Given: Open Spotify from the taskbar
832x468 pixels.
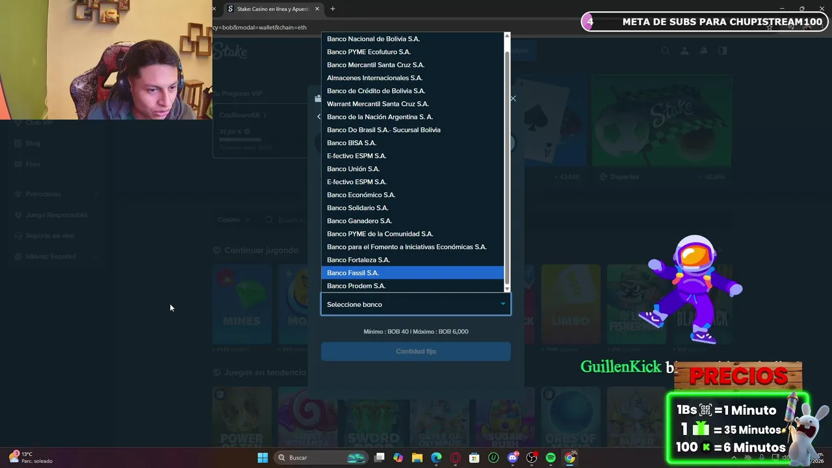Looking at the screenshot, I should coord(551,458).
